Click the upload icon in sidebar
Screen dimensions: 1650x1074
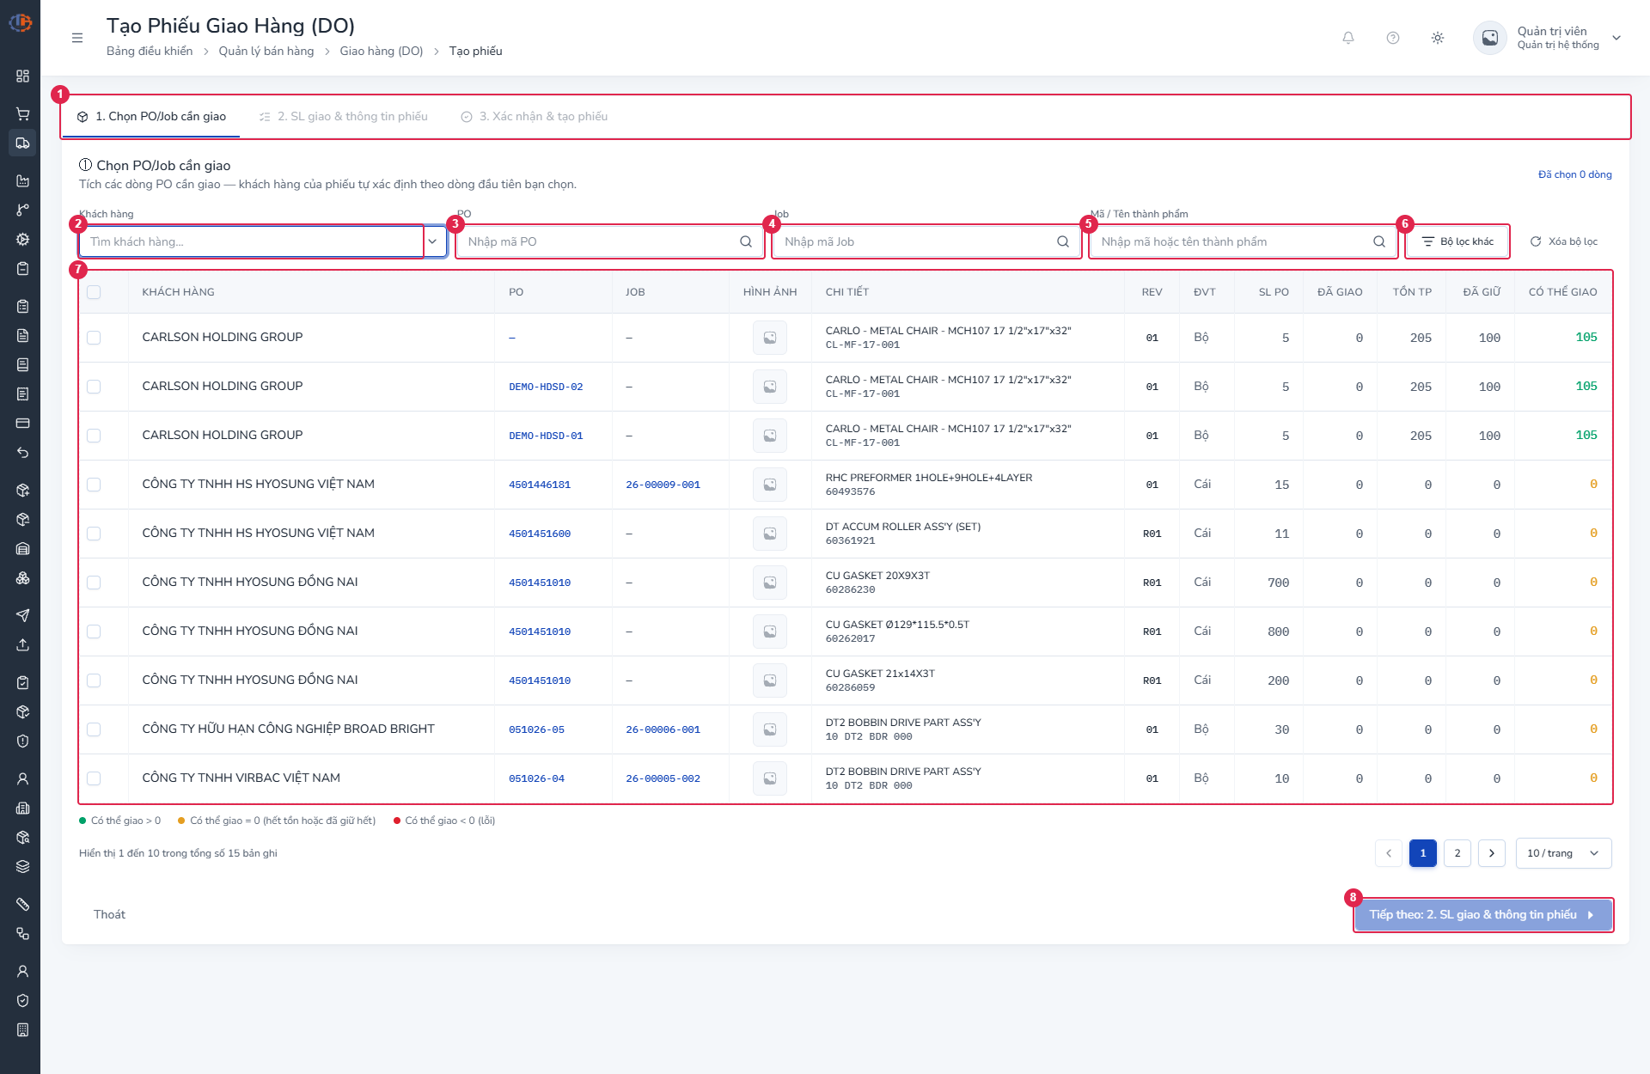point(23,644)
